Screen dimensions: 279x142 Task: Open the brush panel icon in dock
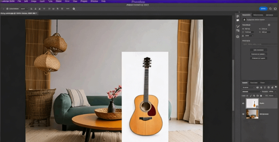pos(238,26)
